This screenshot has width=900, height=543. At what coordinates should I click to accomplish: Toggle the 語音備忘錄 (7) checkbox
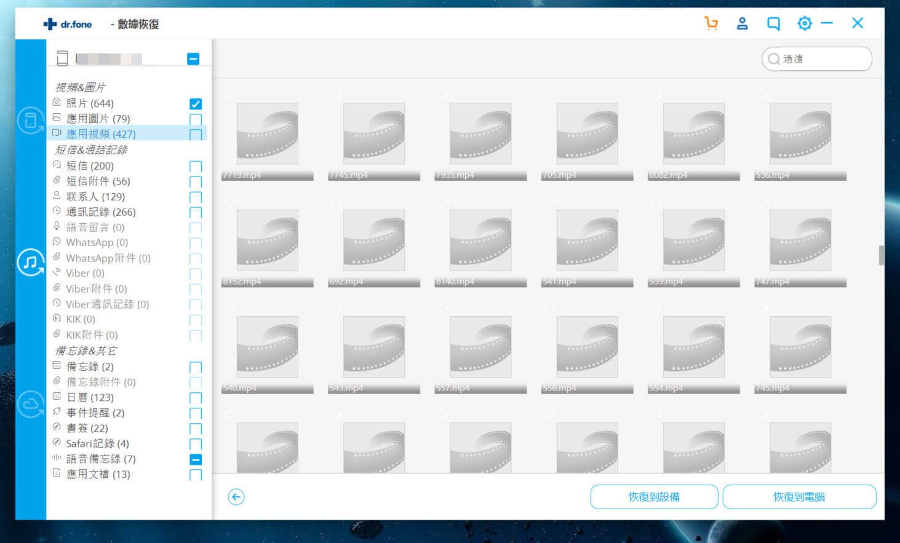tap(196, 459)
